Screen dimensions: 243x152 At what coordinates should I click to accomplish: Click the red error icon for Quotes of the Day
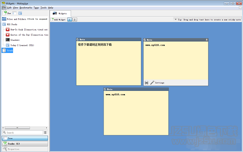[8, 35]
